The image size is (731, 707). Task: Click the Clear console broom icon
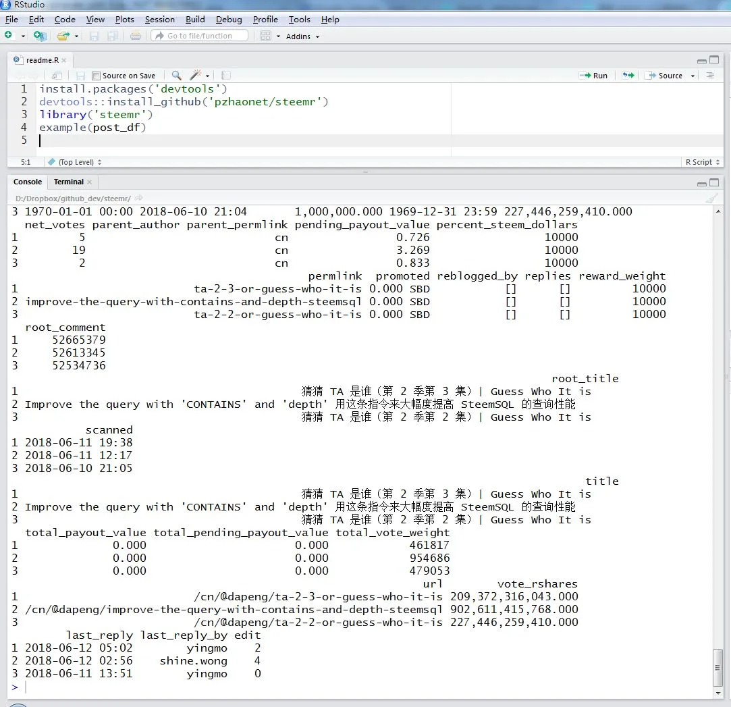pos(712,199)
